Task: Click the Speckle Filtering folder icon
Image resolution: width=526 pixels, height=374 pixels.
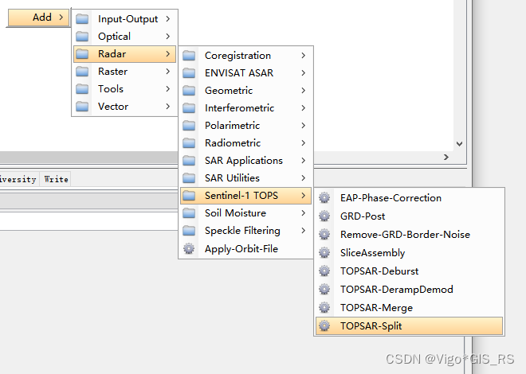Action: point(189,230)
